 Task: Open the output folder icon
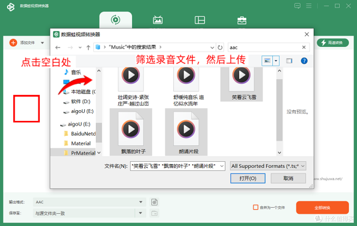click(154, 213)
